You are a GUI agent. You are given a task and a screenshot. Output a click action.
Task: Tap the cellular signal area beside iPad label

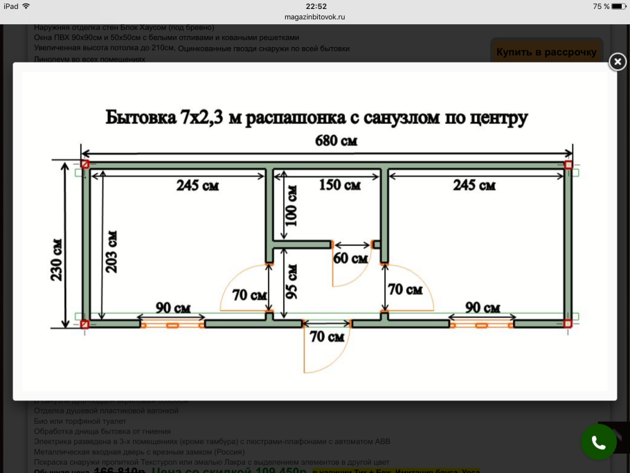pos(26,6)
